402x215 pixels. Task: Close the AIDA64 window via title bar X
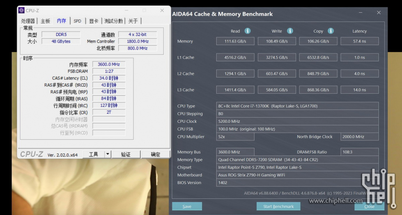point(379,13)
